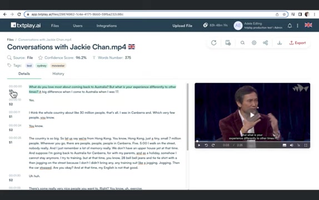Click the AE user avatar

point(238,26)
